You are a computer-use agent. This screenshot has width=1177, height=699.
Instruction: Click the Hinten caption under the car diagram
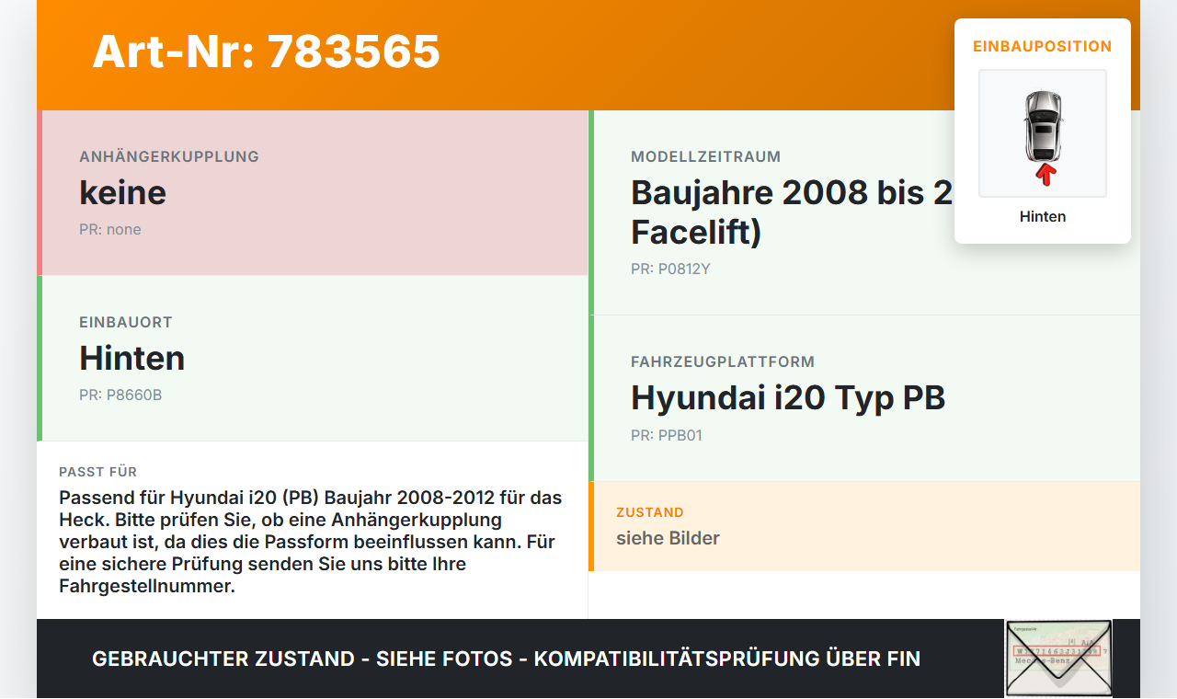pos(1043,216)
